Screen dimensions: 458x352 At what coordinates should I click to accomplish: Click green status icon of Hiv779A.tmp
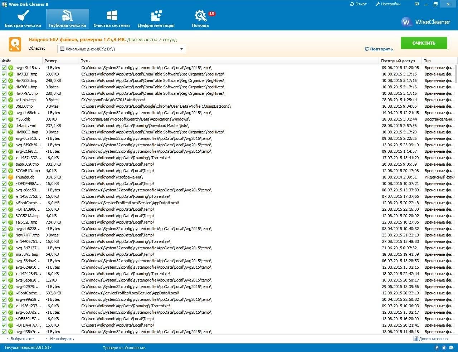(x=11, y=93)
